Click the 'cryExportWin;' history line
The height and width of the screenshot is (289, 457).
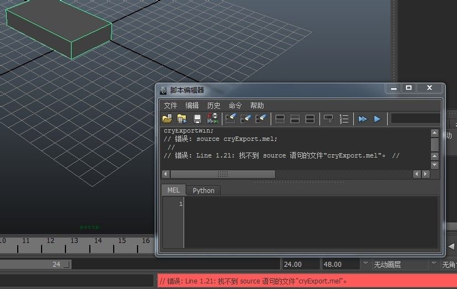(x=189, y=131)
